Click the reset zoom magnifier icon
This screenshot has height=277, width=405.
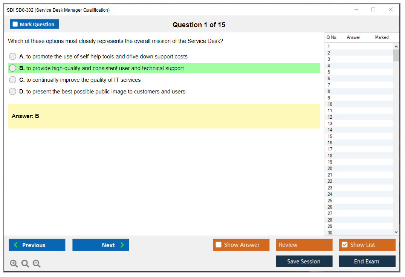pos(25,264)
